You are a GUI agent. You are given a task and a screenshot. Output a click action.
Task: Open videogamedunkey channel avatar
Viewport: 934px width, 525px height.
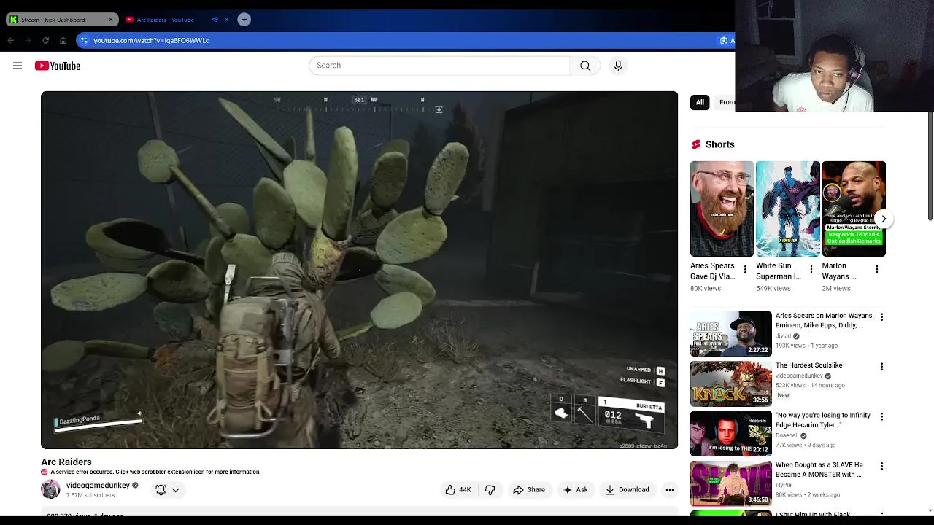pyautogui.click(x=50, y=489)
